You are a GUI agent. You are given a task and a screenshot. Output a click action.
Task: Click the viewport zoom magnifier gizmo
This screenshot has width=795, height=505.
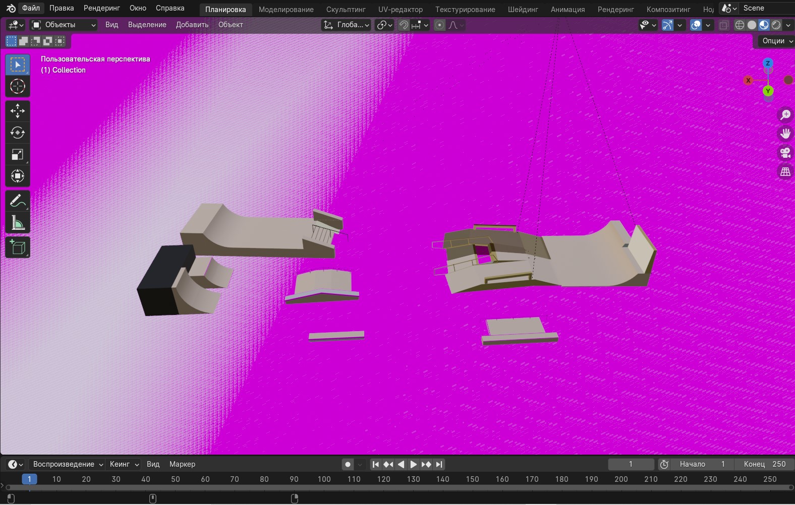click(785, 115)
